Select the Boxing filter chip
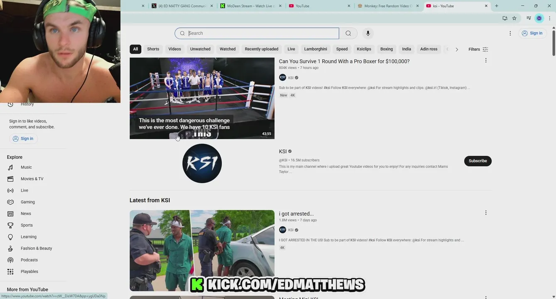Screen dimensions: 556x299 (387, 49)
